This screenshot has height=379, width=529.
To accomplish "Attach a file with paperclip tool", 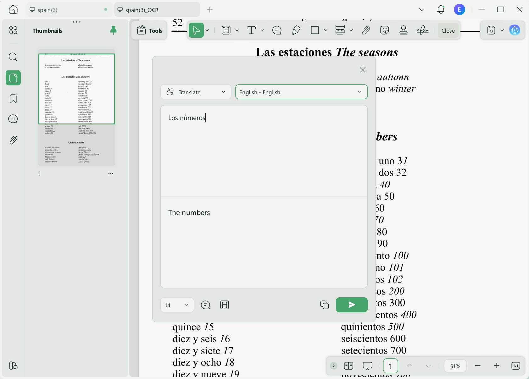I will (x=366, y=30).
